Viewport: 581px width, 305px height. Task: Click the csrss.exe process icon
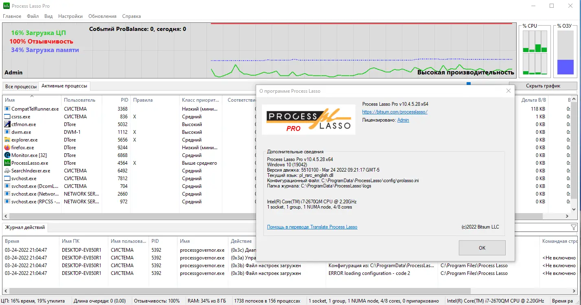7,117
